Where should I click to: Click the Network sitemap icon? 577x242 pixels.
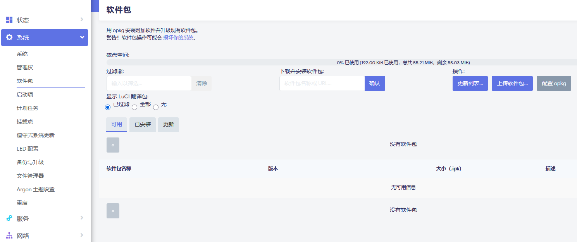(9, 235)
